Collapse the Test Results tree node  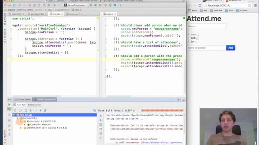pyautogui.click(x=14, y=115)
